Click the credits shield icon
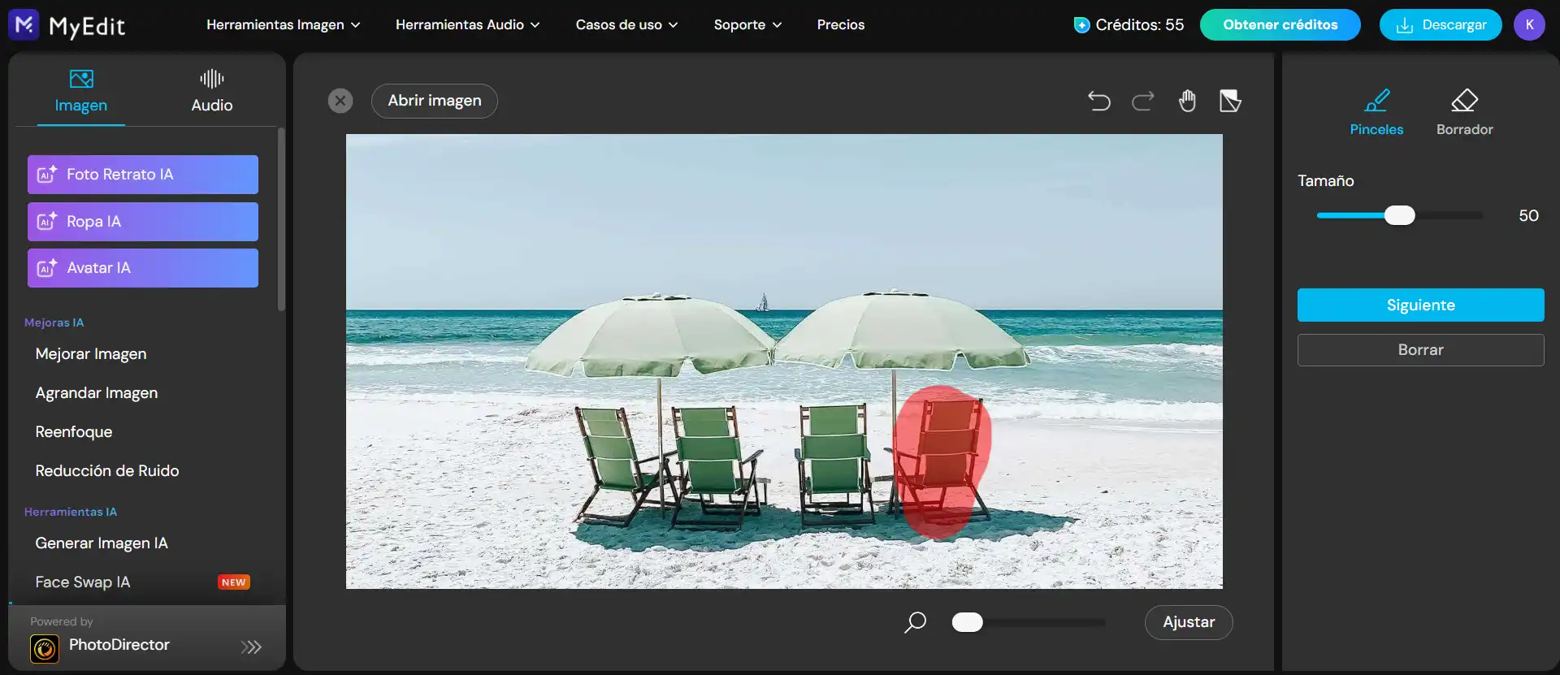This screenshot has width=1560, height=675. click(x=1081, y=25)
